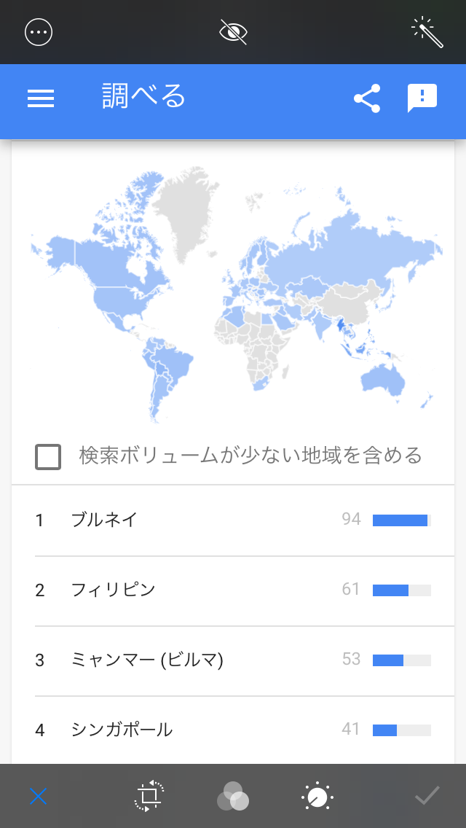Open the feedback speech bubble icon

point(422,98)
